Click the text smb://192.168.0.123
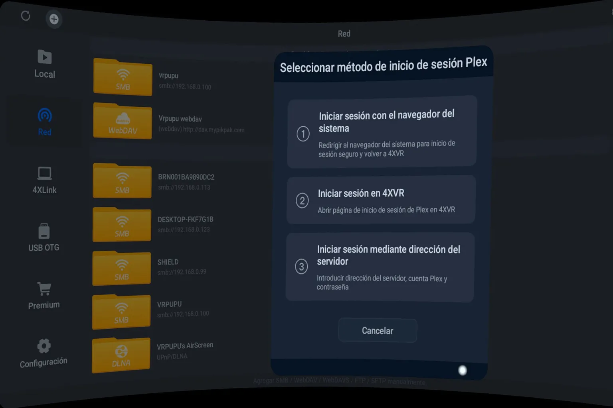The height and width of the screenshot is (408, 613). click(x=184, y=229)
